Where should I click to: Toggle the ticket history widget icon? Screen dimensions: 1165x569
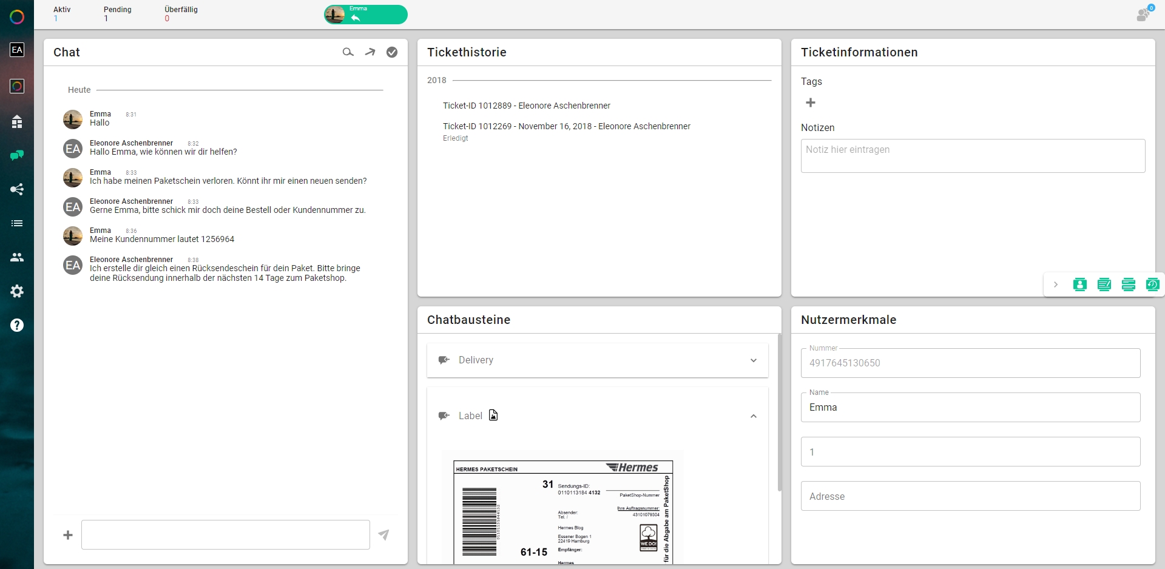coord(1153,284)
